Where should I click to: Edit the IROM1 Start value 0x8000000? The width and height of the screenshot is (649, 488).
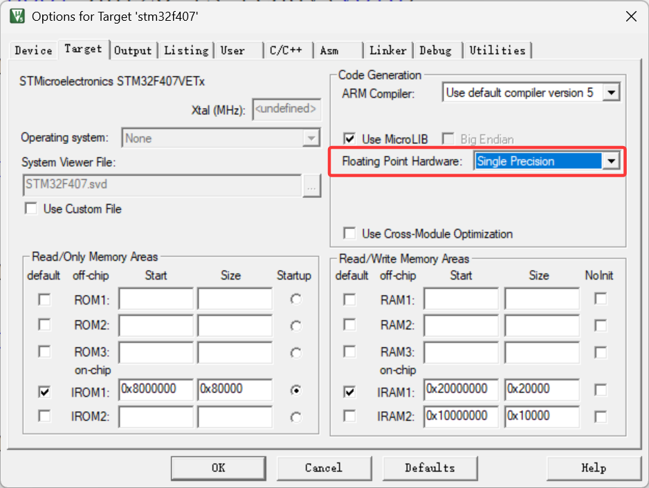156,390
